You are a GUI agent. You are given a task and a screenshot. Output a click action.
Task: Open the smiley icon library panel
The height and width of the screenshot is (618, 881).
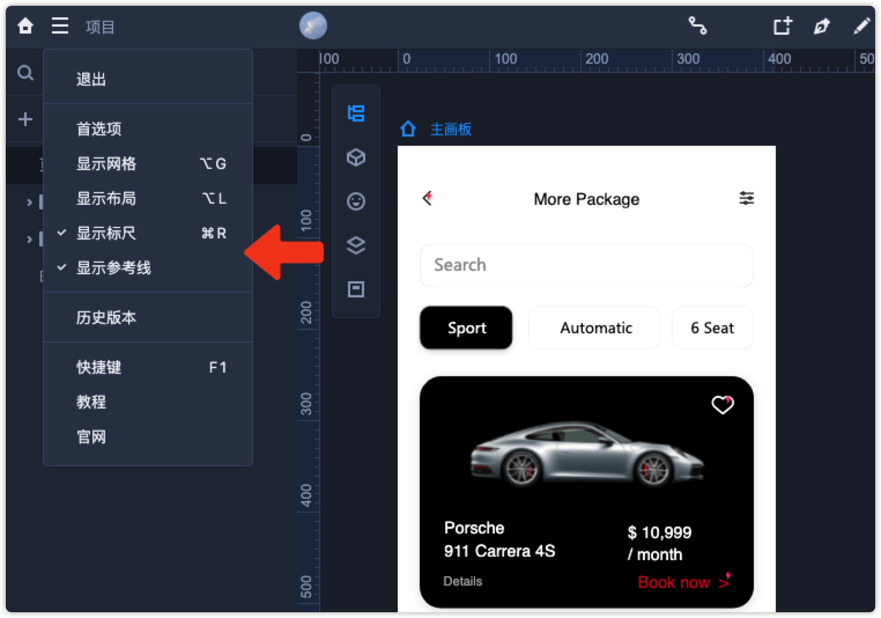pos(356,201)
